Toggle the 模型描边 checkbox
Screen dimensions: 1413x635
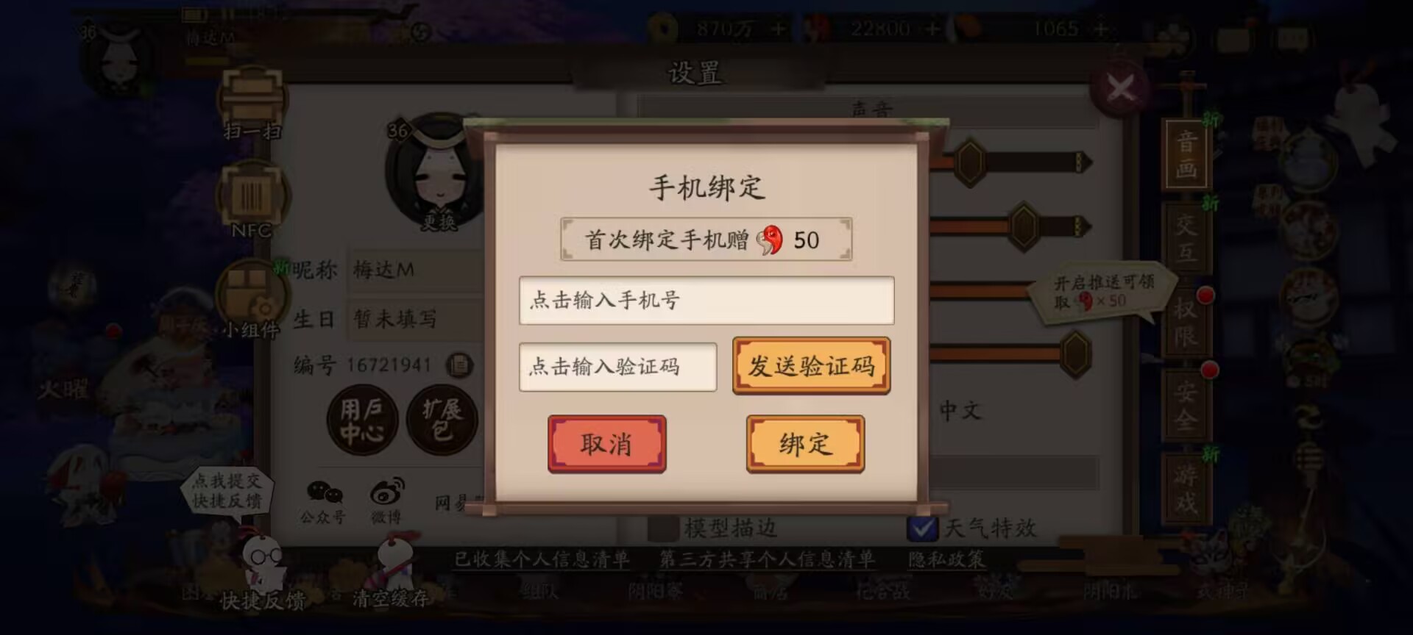point(662,528)
